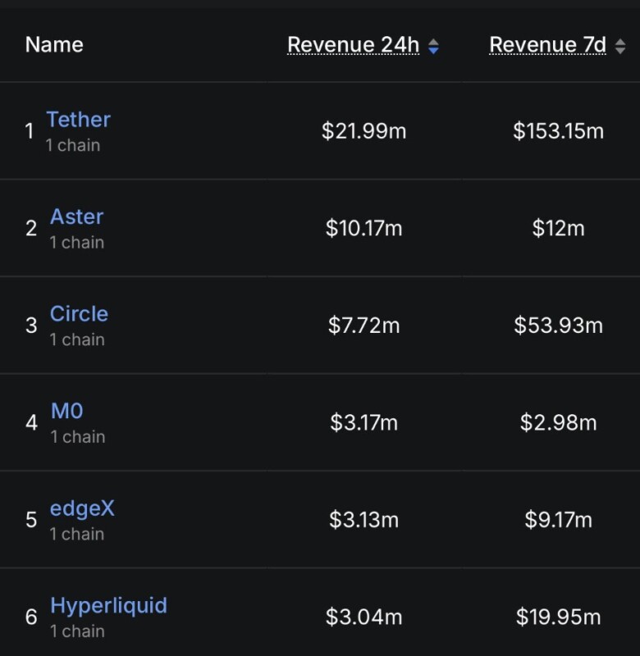Click edgeX's $3.13m 24h revenue cell
This screenshot has height=656, width=640.
click(x=363, y=520)
